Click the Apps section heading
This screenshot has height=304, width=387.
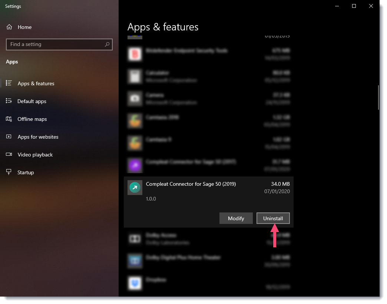[12, 62]
